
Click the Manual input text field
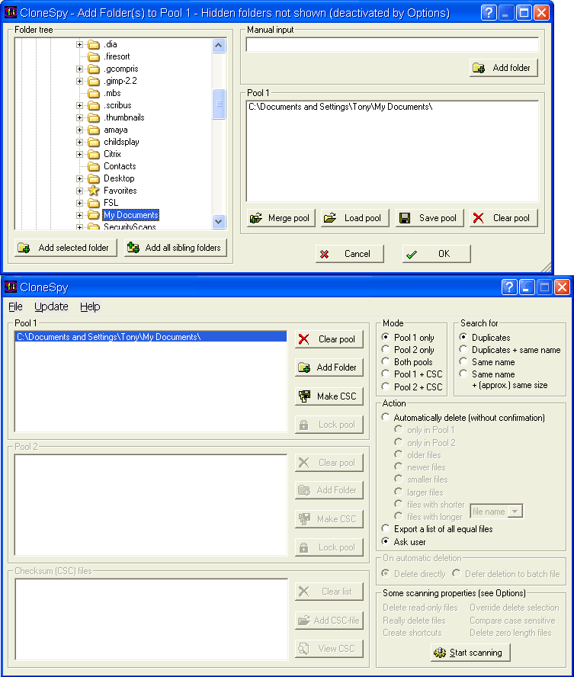click(x=393, y=44)
